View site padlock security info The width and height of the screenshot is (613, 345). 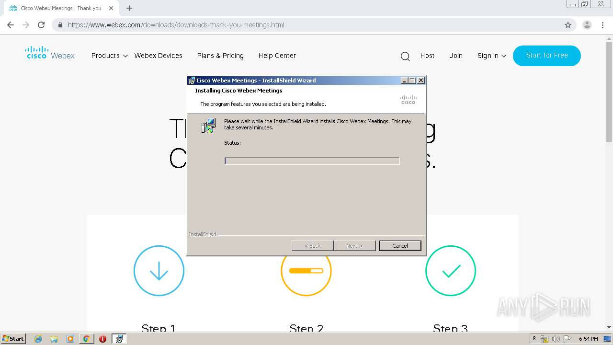tap(60, 25)
